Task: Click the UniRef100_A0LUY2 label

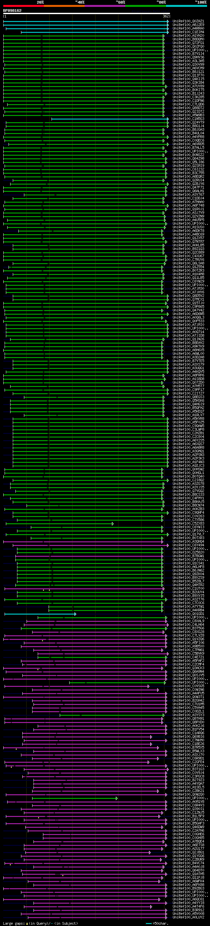Action: (188, 917)
